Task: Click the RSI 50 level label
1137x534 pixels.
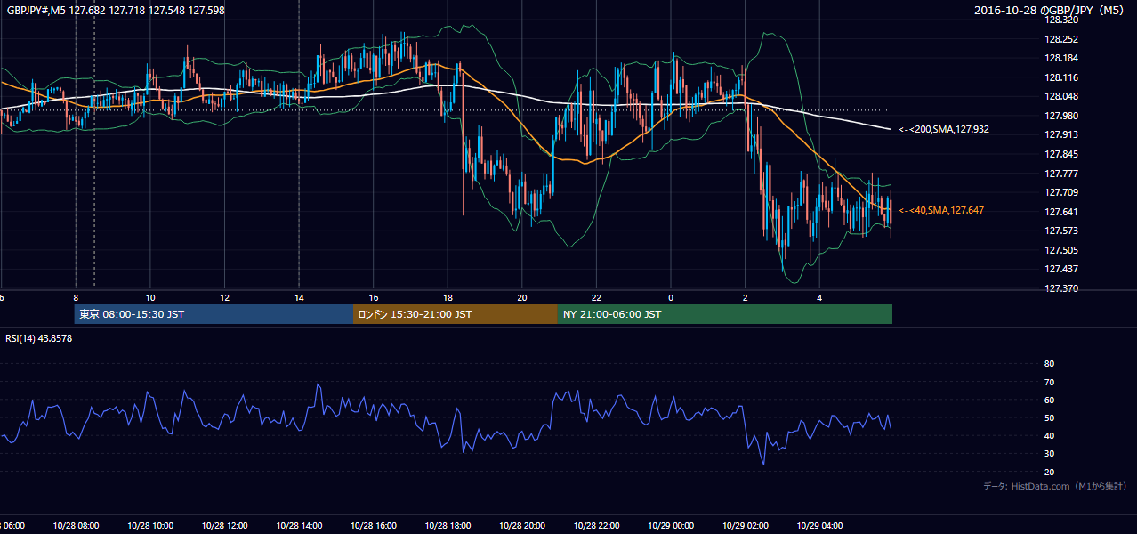Action: (1049, 417)
